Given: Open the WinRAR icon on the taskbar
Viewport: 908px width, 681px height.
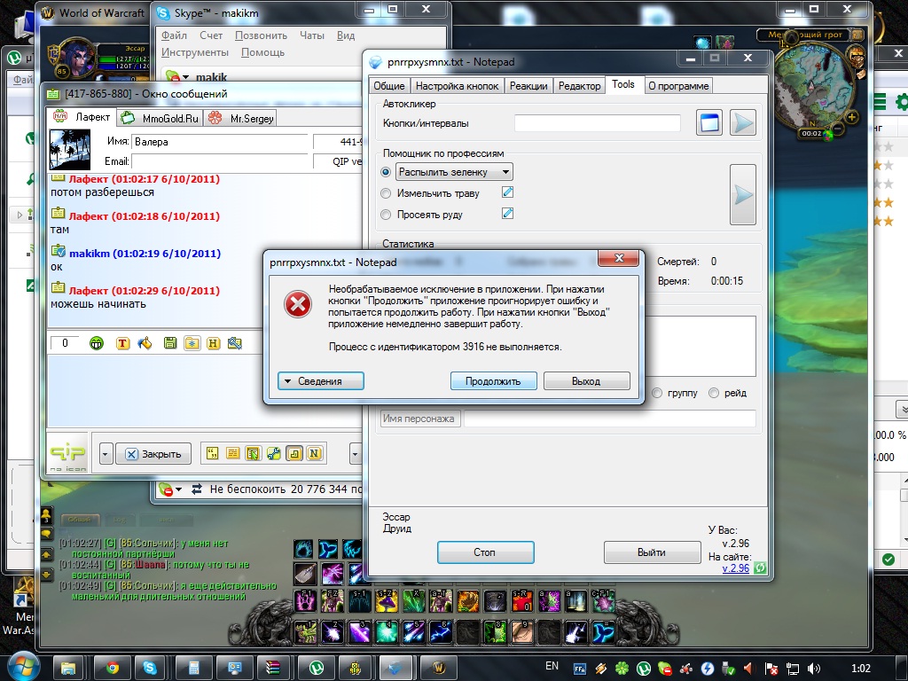Looking at the screenshot, I should [274, 669].
